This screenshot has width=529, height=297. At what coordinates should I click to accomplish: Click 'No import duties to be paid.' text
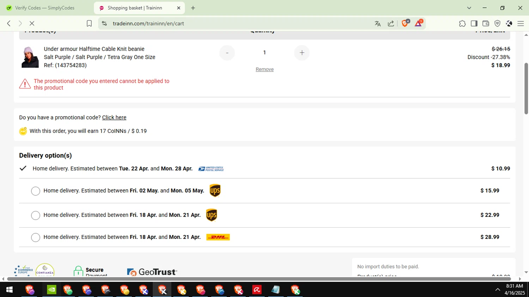388,267
